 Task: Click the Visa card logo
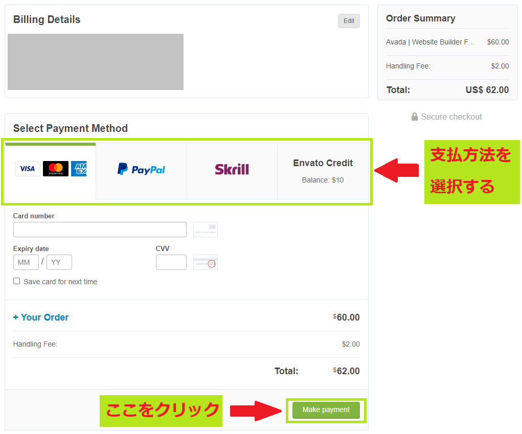click(x=28, y=169)
